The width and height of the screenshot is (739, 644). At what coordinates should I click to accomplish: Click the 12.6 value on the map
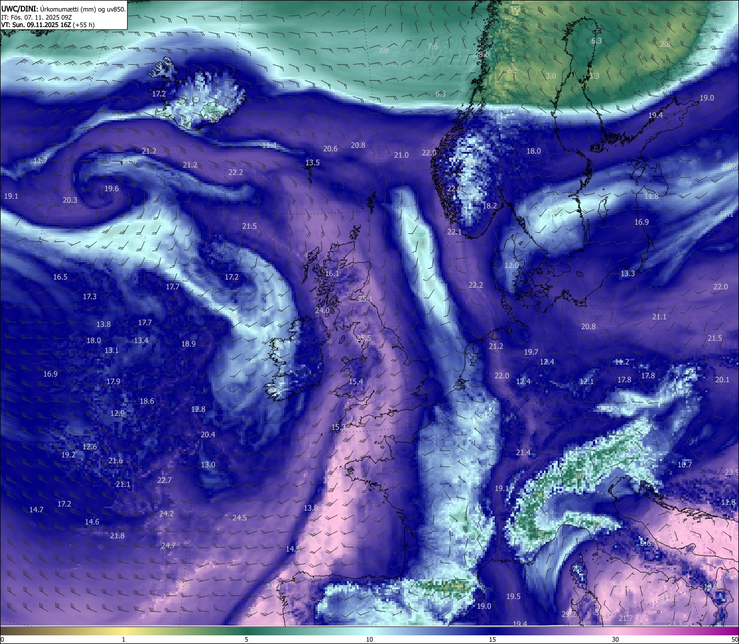[x=89, y=447]
